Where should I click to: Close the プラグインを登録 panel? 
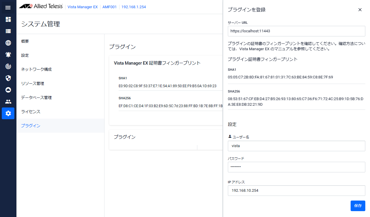click(360, 10)
